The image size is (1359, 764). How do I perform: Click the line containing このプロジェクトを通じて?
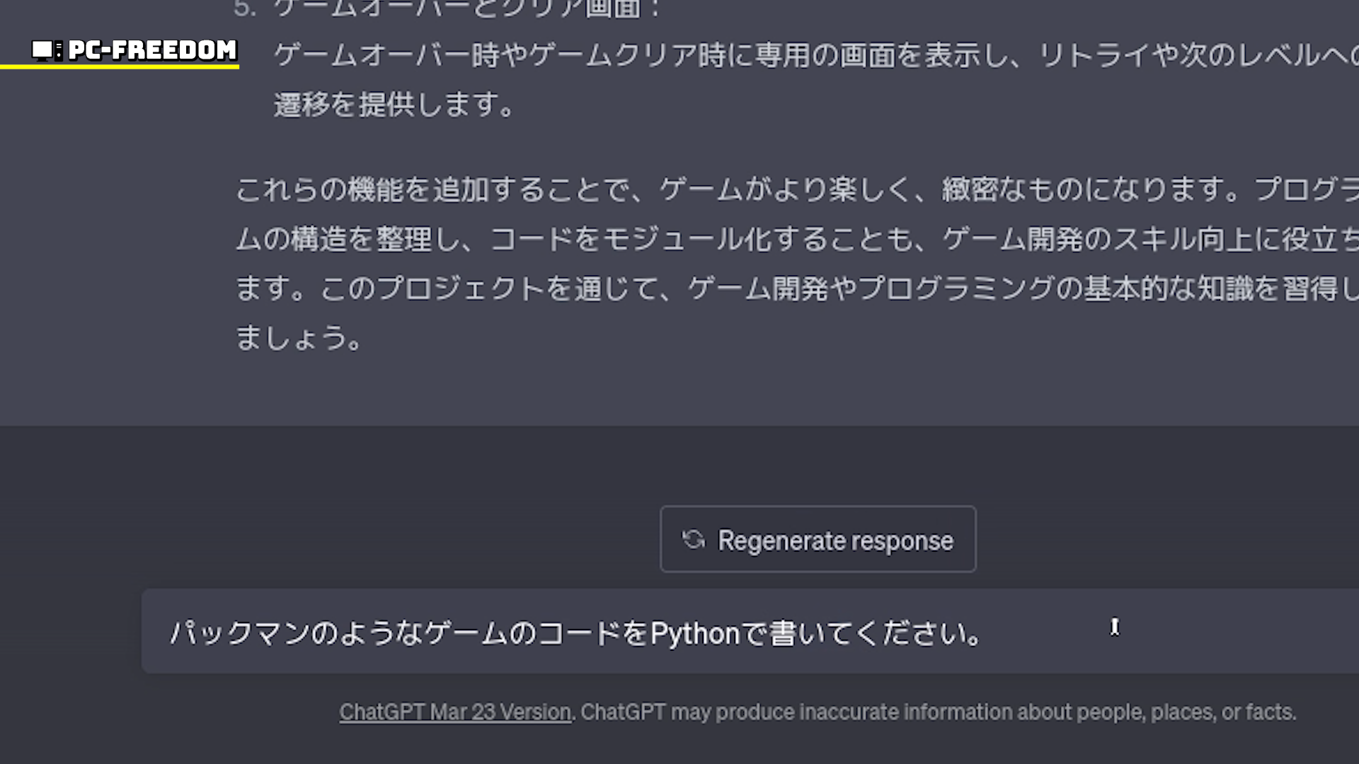779,289
